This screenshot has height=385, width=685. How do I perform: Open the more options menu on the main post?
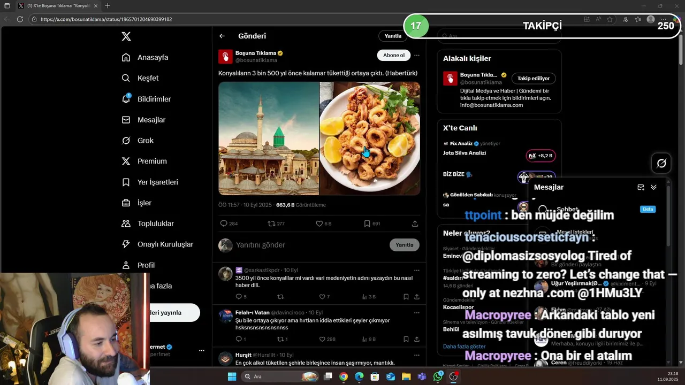click(x=417, y=55)
